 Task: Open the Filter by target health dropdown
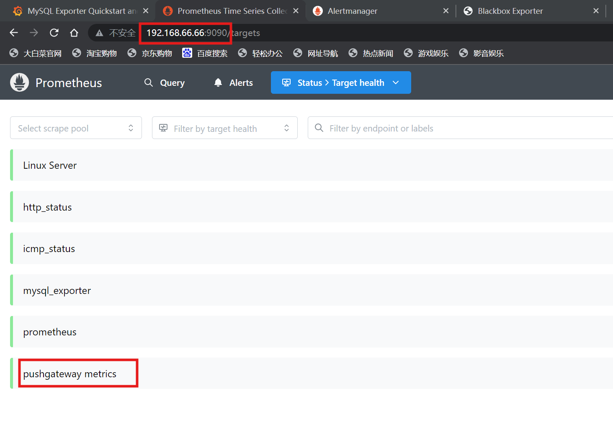[224, 128]
